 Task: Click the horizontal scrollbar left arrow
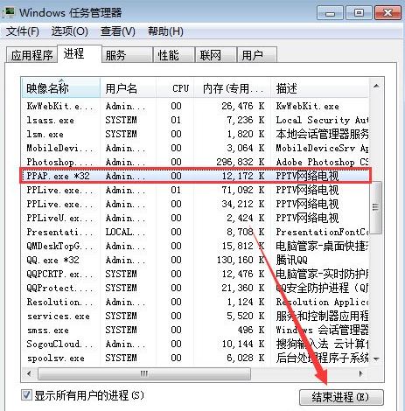pyautogui.click(x=29, y=373)
